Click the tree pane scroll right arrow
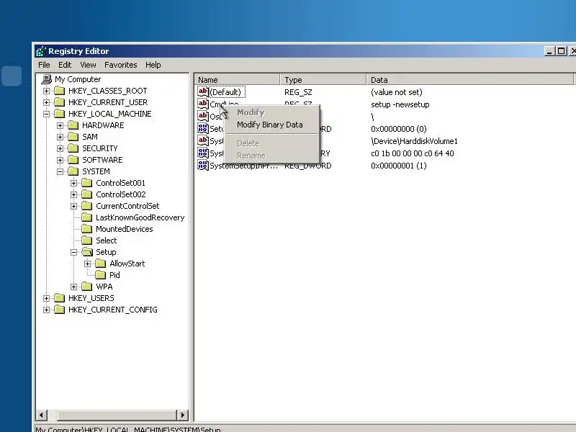The image size is (576, 432). click(x=183, y=415)
